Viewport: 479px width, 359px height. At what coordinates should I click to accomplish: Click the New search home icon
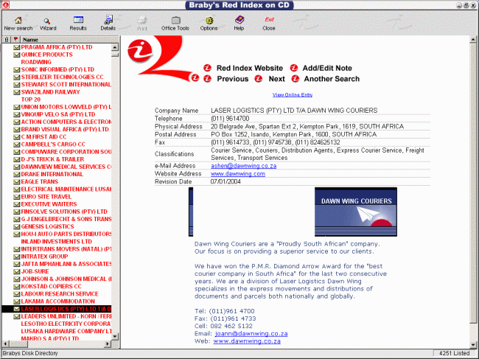18,21
